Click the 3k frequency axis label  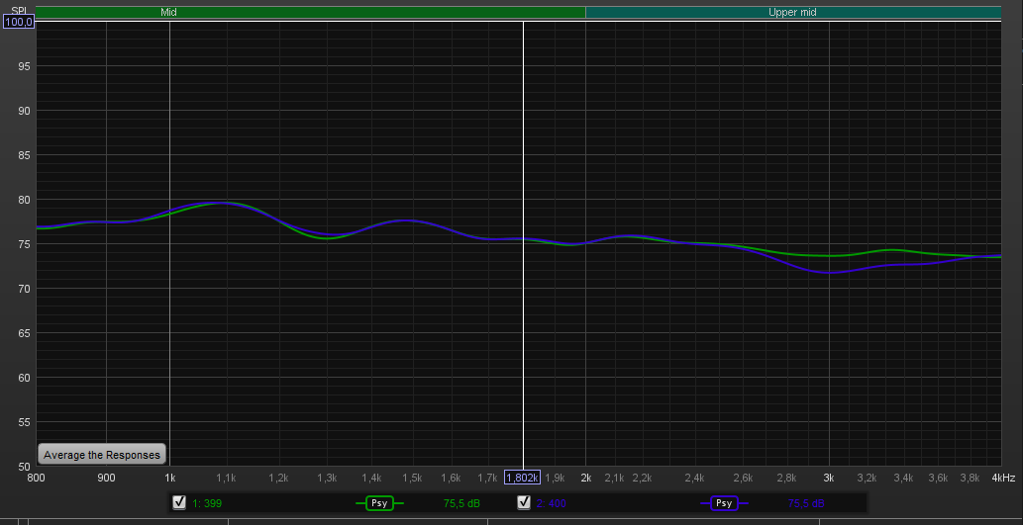[x=829, y=479]
